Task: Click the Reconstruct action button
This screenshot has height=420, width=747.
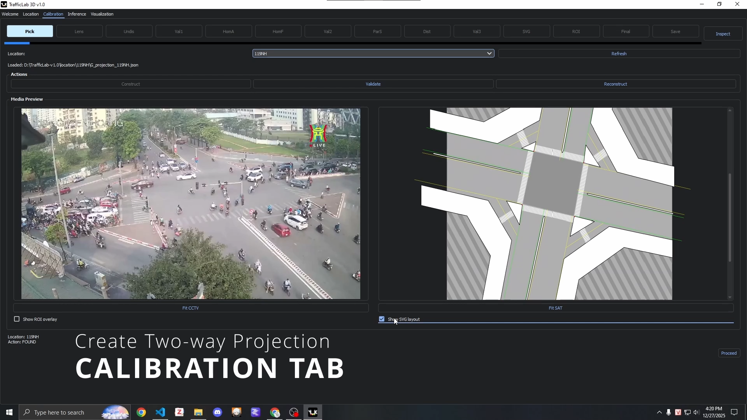Action: tap(615, 84)
